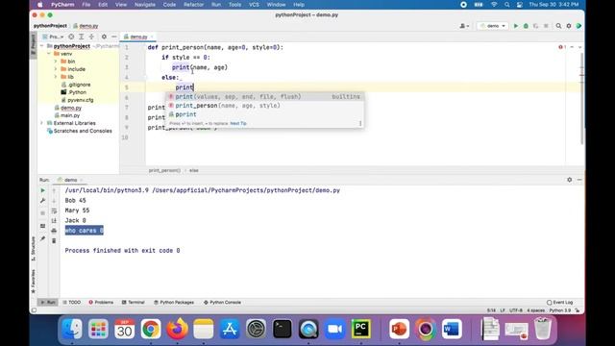
Task: Open the Project view selector dropdown
Action: point(54,37)
